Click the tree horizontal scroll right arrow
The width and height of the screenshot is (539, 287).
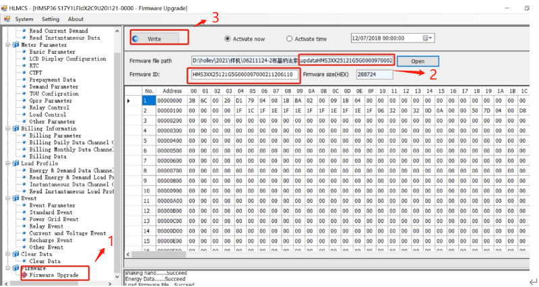tap(110, 284)
